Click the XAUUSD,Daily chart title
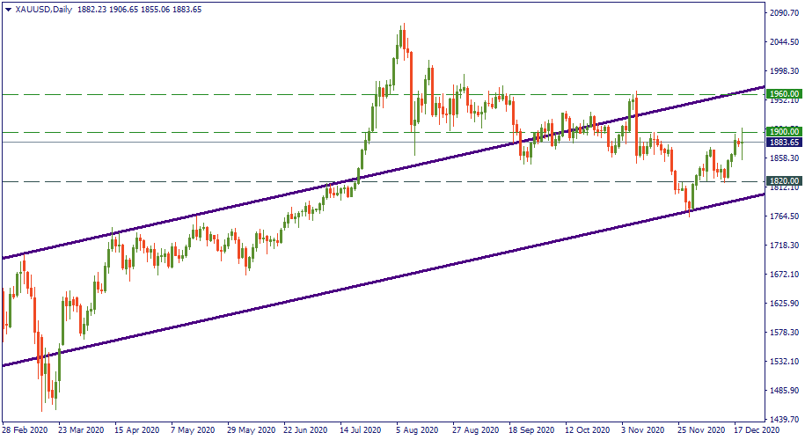Viewport: 805px width, 440px height. coord(44,10)
